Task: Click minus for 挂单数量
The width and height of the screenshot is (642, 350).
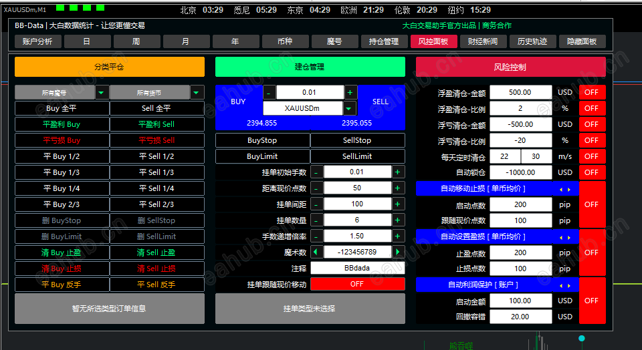Action: [x=316, y=220]
